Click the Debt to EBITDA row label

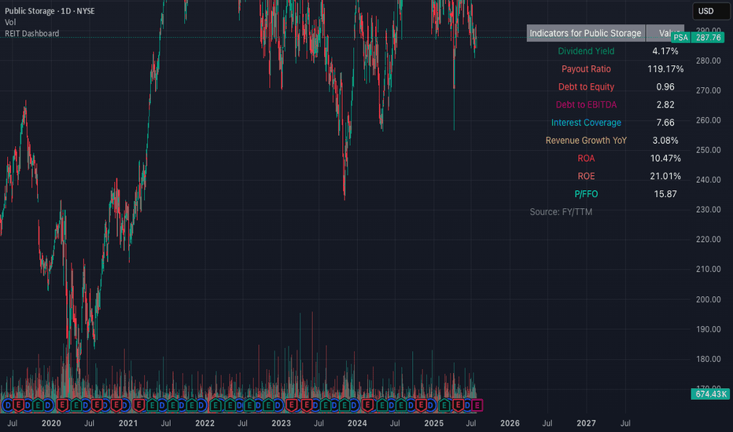pyautogui.click(x=586, y=104)
